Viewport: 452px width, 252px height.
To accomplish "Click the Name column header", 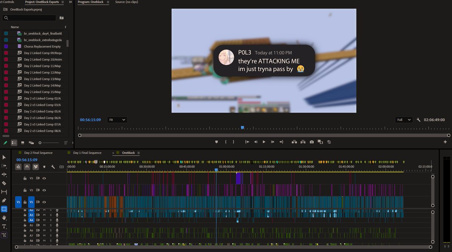I will pos(15,27).
